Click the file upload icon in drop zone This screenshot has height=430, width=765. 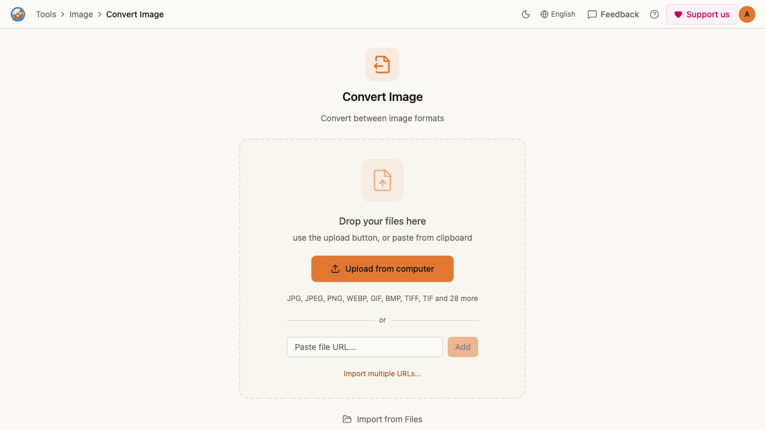(x=382, y=180)
